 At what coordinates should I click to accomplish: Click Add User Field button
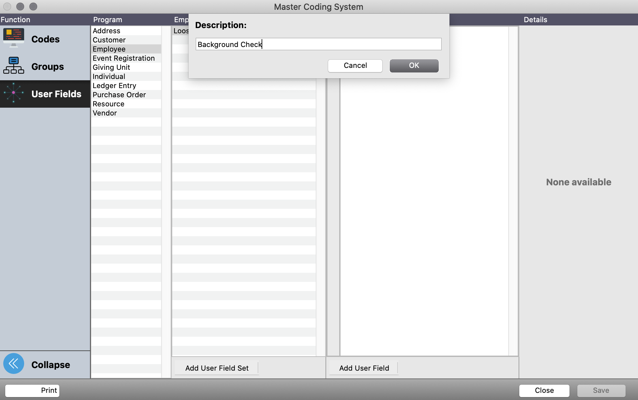click(x=364, y=368)
